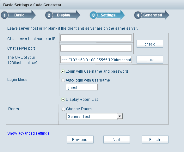This screenshot has width=184, height=152.
Task: Click the guest auto-login username field
Action: click(x=82, y=87)
